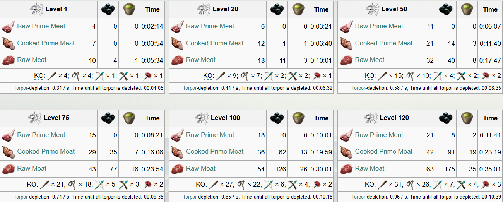Click the wooden club icon in Level 1 KO row
The height and width of the screenshot is (202, 503).
coord(52,76)
